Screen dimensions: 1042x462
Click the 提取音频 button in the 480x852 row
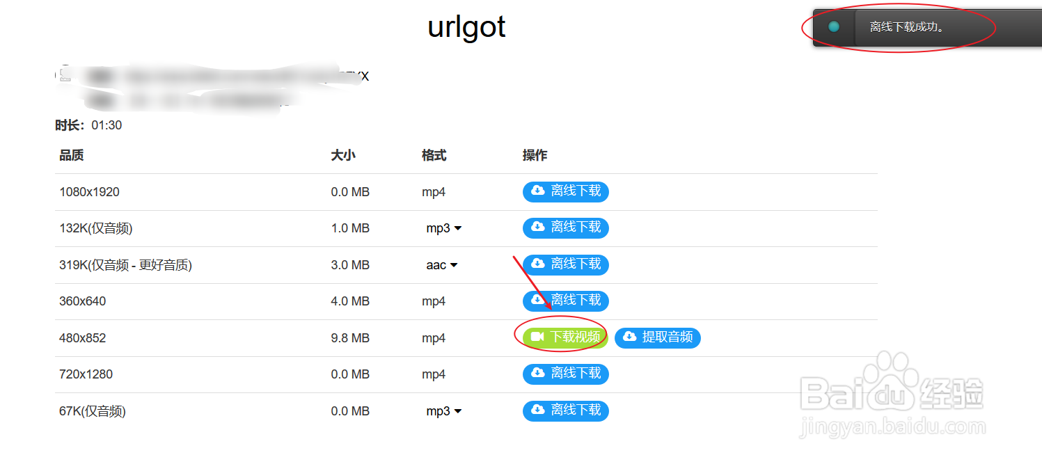click(x=658, y=337)
